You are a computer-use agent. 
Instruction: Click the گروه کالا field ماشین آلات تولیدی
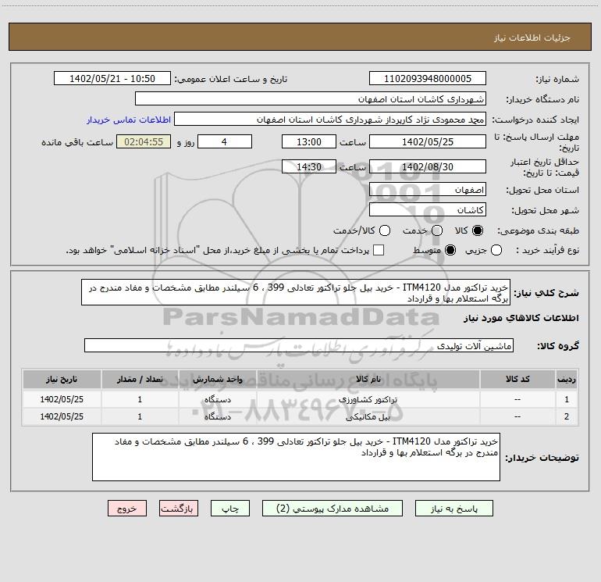[299, 345]
